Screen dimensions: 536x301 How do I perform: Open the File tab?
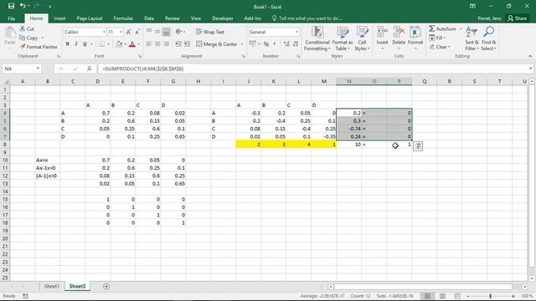[x=11, y=18]
